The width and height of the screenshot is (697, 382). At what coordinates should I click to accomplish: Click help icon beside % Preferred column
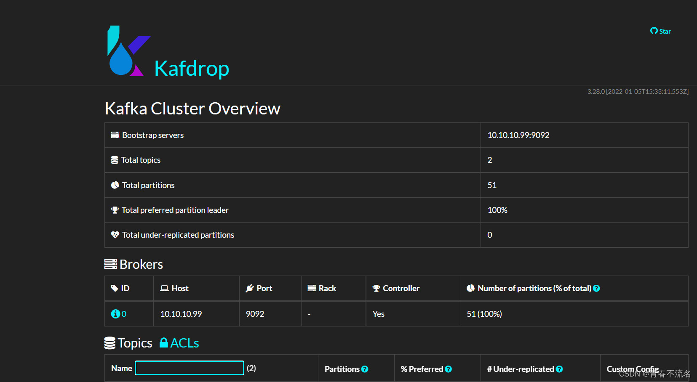tap(448, 369)
